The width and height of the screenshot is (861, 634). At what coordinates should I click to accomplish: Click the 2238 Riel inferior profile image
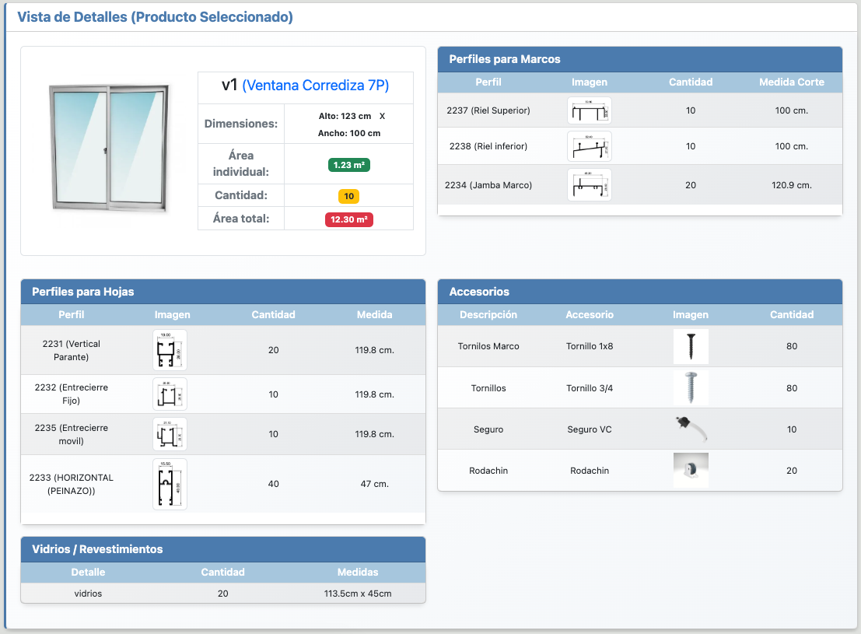589,146
